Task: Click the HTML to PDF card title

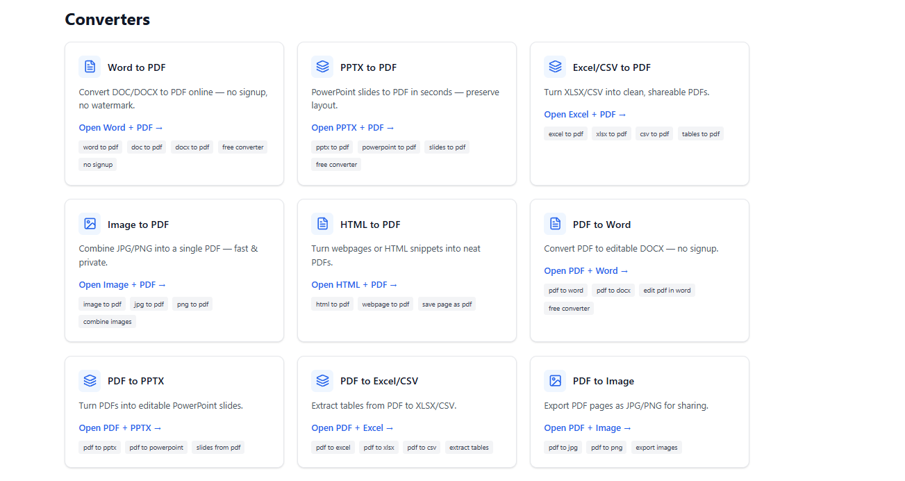Action: click(370, 225)
